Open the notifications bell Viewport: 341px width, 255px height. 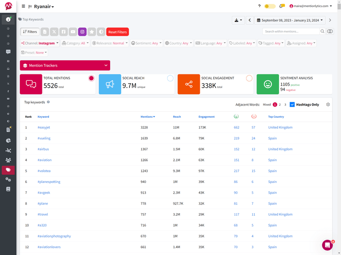coord(282,6)
